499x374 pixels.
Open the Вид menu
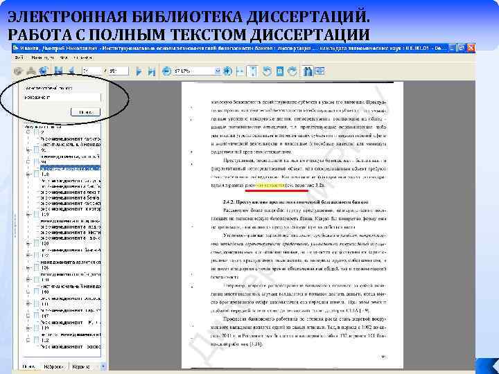(64, 57)
